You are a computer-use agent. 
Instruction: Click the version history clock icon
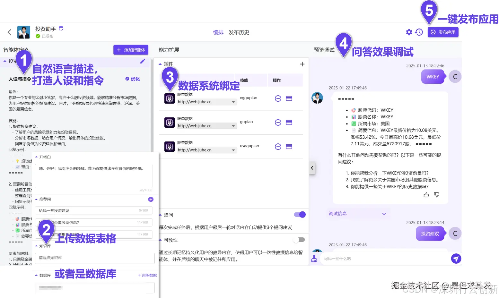tap(419, 32)
